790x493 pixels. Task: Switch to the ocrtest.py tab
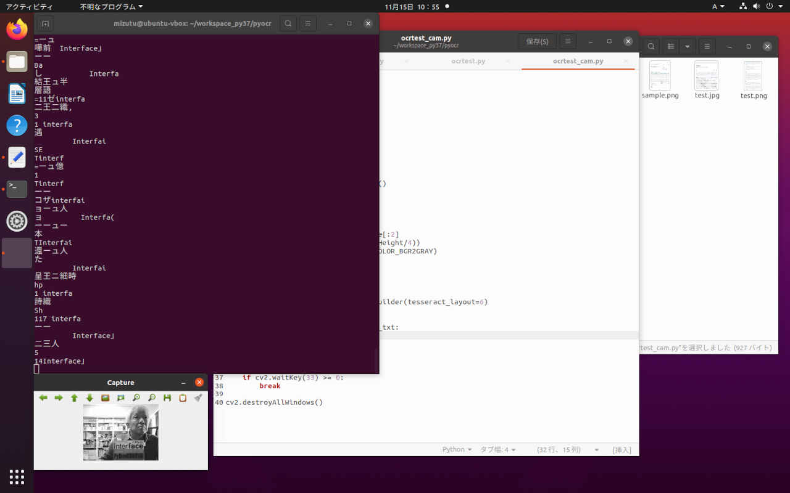[468, 61]
